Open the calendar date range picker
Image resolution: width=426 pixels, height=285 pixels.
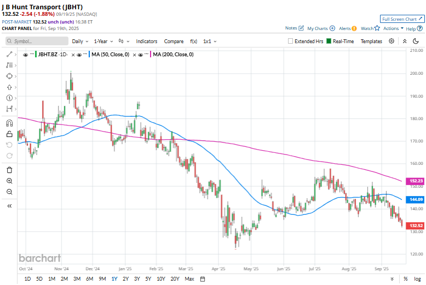coord(203,279)
